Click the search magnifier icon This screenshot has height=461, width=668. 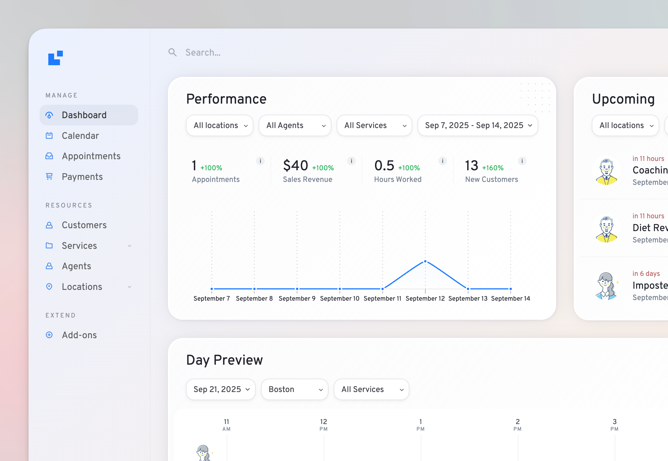[172, 52]
